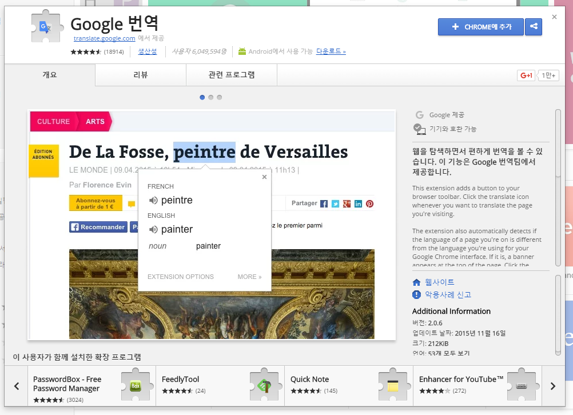Click Quick Note star rating (145)
Image resolution: width=573 pixels, height=415 pixels.
click(314, 391)
